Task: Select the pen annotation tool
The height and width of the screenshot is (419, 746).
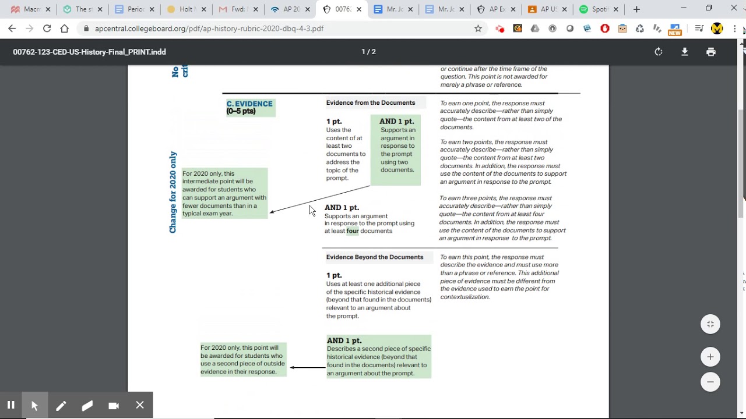Action: (61, 405)
